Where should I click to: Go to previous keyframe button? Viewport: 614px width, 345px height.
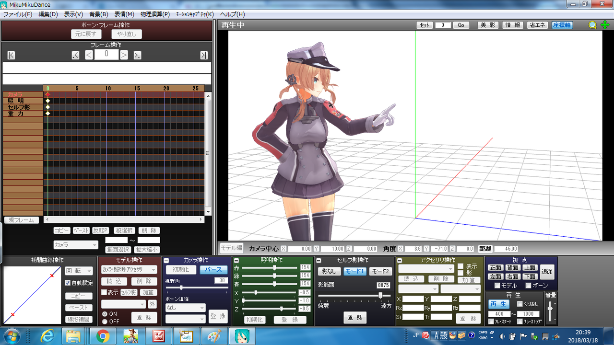coord(75,55)
